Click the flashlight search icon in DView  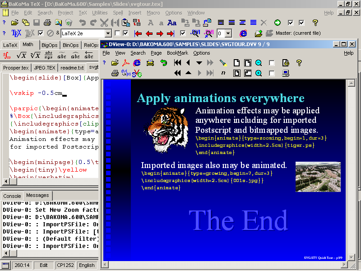click(223, 63)
